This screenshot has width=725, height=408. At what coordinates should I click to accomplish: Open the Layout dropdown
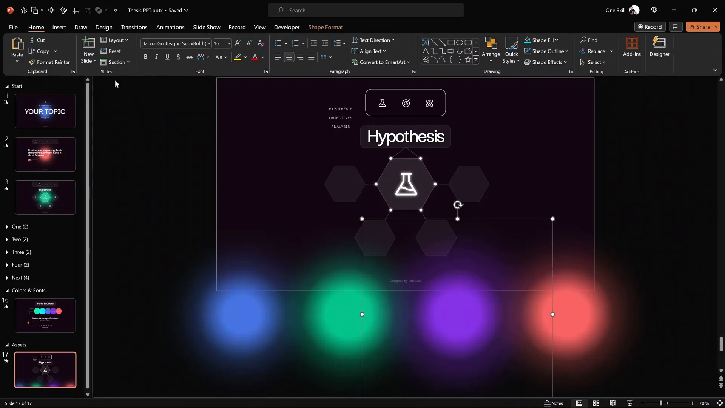(x=114, y=40)
